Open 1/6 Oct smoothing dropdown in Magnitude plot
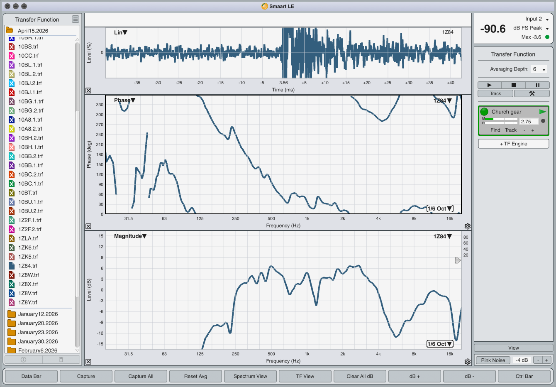This screenshot has height=387, width=556. (440, 344)
